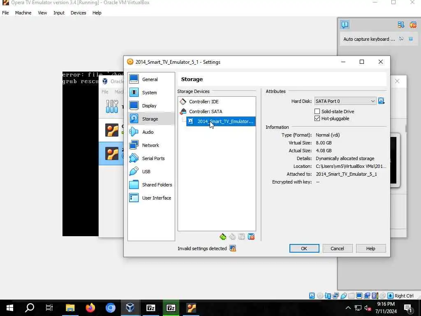Open the Audio settings category
This screenshot has width=421, height=316.
click(x=151, y=132)
